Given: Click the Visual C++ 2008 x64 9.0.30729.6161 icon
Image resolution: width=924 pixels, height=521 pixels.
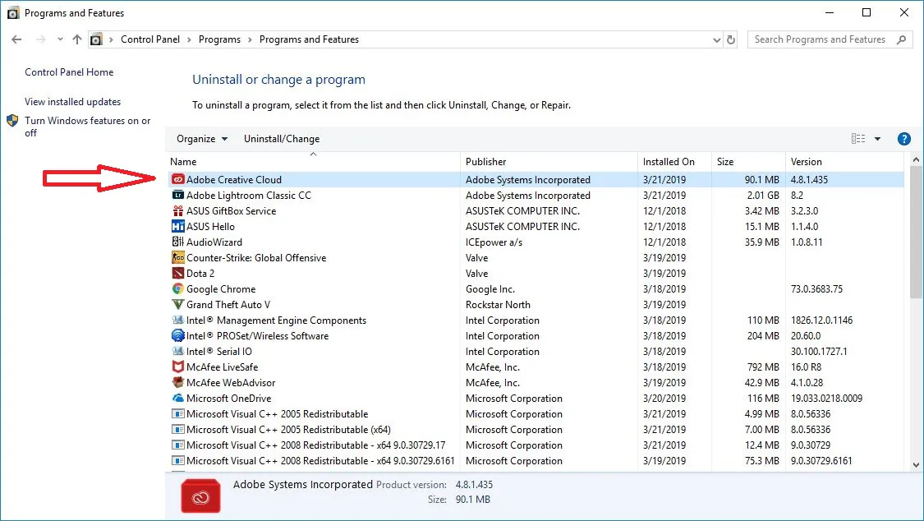Looking at the screenshot, I should click(x=178, y=460).
